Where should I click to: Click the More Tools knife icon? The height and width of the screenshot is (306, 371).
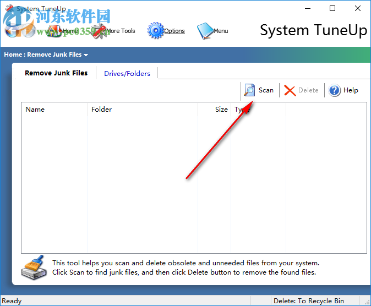click(99, 31)
